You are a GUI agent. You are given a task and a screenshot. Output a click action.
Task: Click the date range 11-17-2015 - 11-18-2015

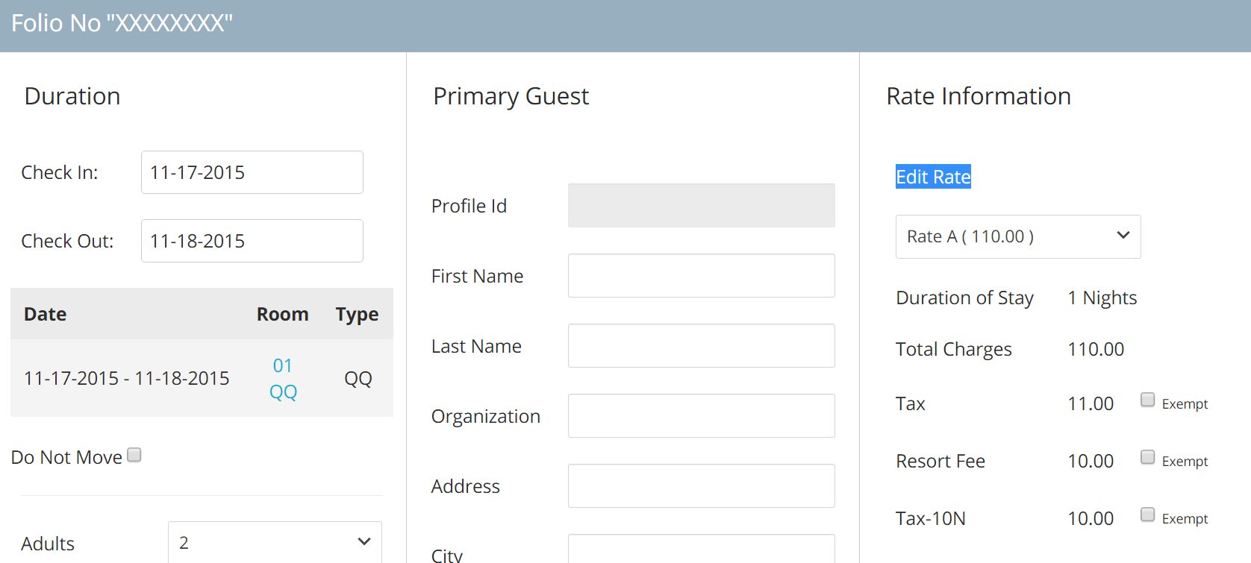[x=127, y=378]
